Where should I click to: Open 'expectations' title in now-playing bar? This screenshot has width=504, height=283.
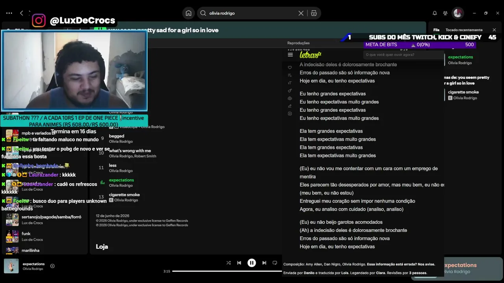coord(33,264)
